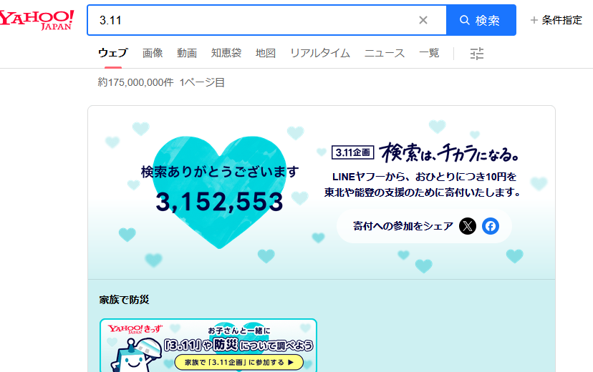Open the ニュース tab
Image resolution: width=593 pixels, height=372 pixels.
(x=385, y=53)
